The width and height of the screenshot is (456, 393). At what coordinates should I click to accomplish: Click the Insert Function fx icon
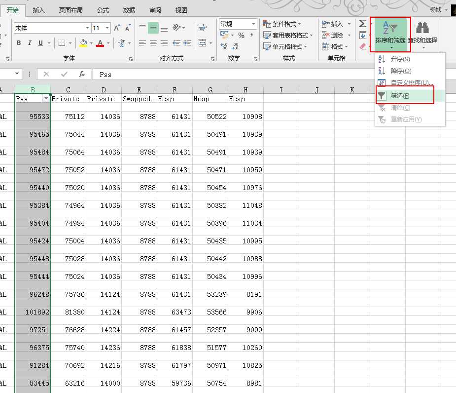tap(82, 74)
